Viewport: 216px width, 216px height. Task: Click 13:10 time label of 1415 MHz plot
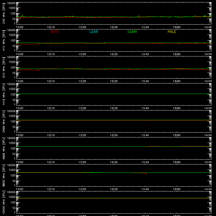(x=51, y=108)
